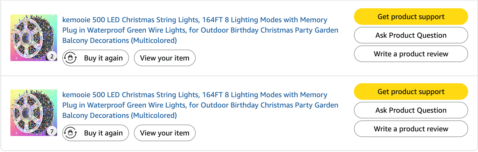Select 'View your item' for the second order

(x=165, y=133)
